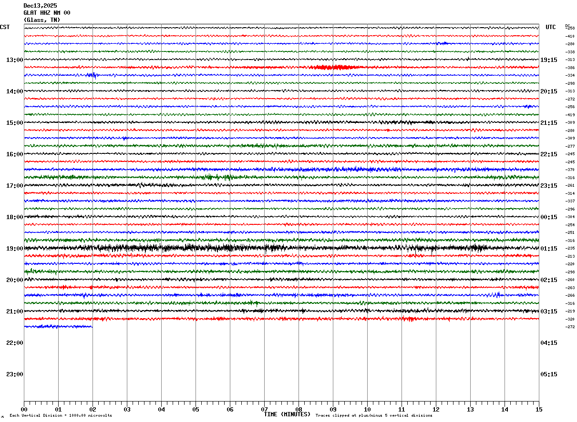Image resolution: width=577 pixels, height=422 pixels.
Task: Click the 22:15 UTC time label
Action: click(x=549, y=154)
